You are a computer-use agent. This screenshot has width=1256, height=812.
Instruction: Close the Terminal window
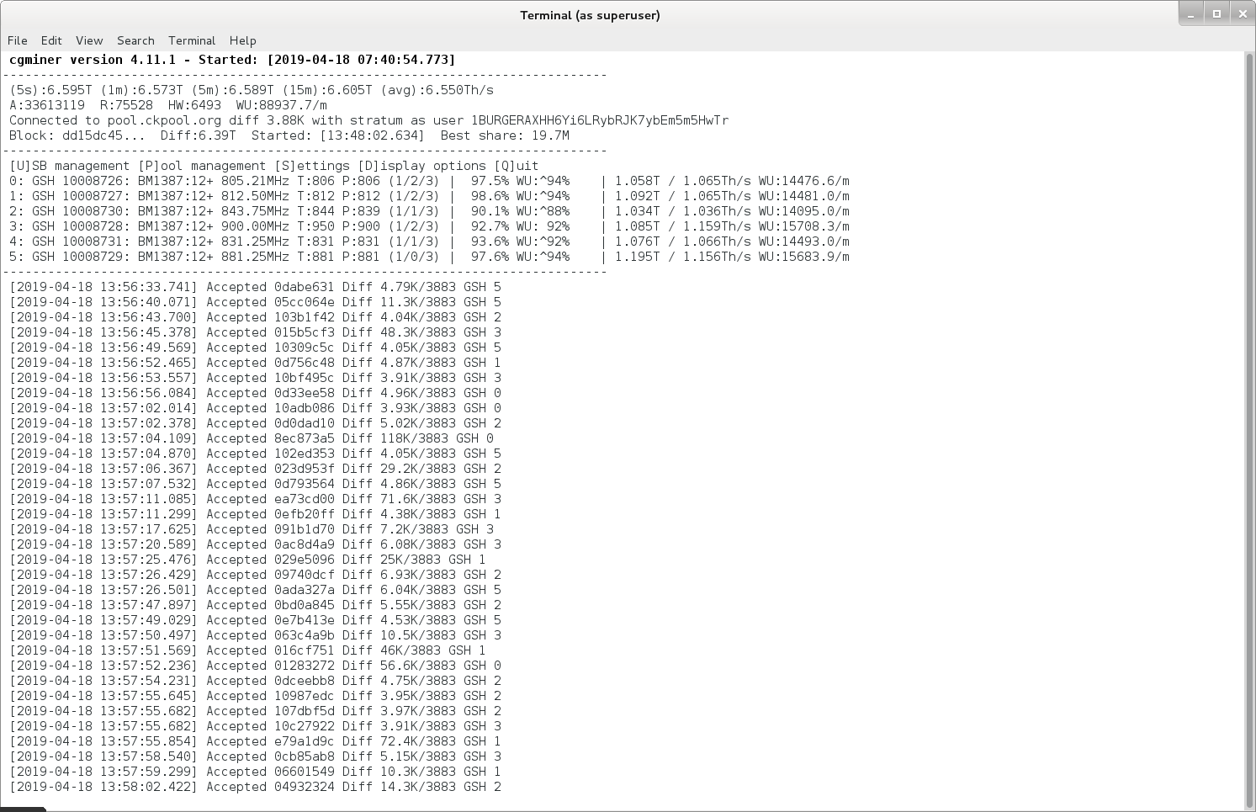click(1243, 14)
